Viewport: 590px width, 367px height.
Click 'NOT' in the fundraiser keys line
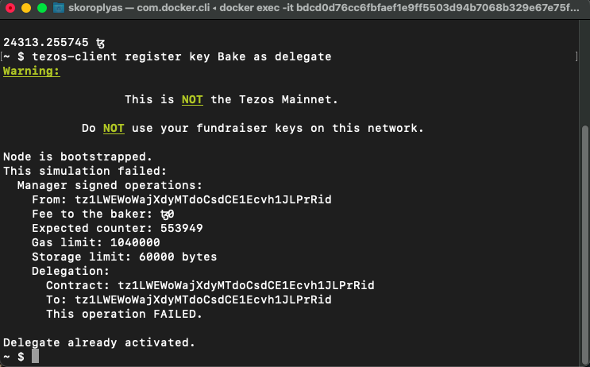pos(114,129)
